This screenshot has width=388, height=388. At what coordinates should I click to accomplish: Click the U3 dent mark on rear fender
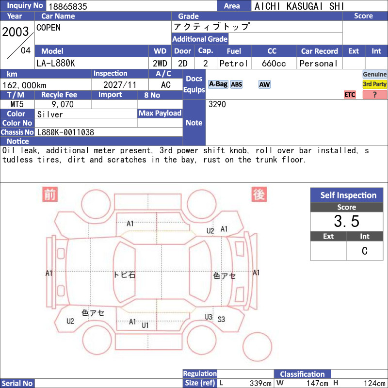pyautogui.click(x=209, y=317)
